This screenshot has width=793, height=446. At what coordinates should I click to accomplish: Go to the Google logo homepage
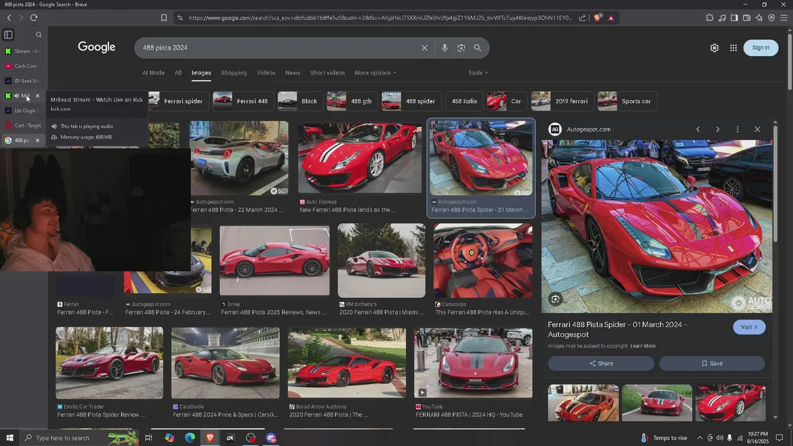(97, 47)
